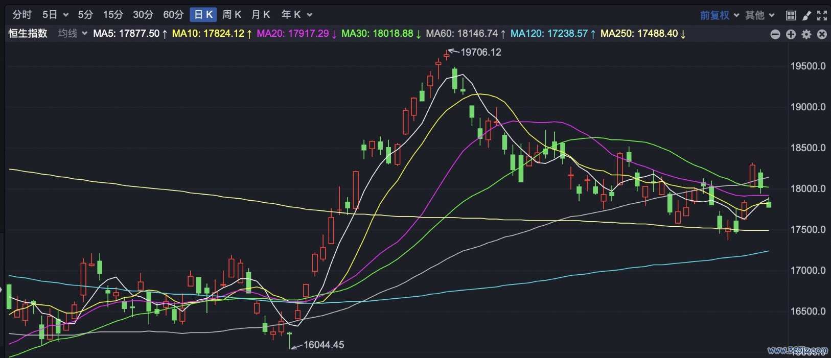Select the 年K yearly candlestick tab
Viewport: 831px width, 358px height.
[291, 15]
